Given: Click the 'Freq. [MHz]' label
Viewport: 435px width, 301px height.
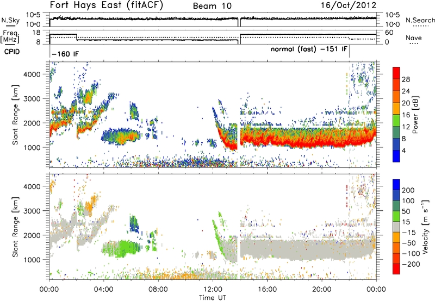Looking at the screenshot, I should tap(10, 37).
